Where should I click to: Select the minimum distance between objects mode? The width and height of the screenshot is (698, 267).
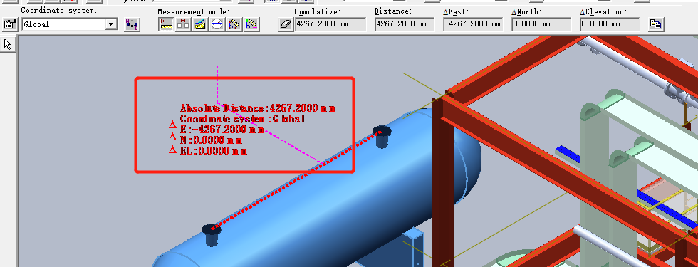pos(183,24)
